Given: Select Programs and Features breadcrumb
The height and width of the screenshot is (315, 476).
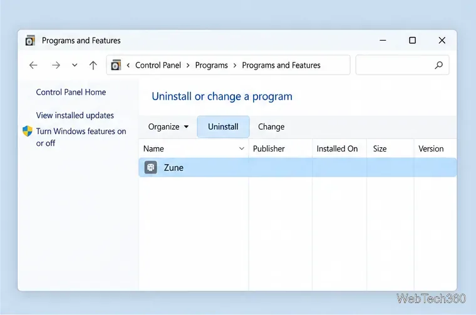Looking at the screenshot, I should point(281,65).
